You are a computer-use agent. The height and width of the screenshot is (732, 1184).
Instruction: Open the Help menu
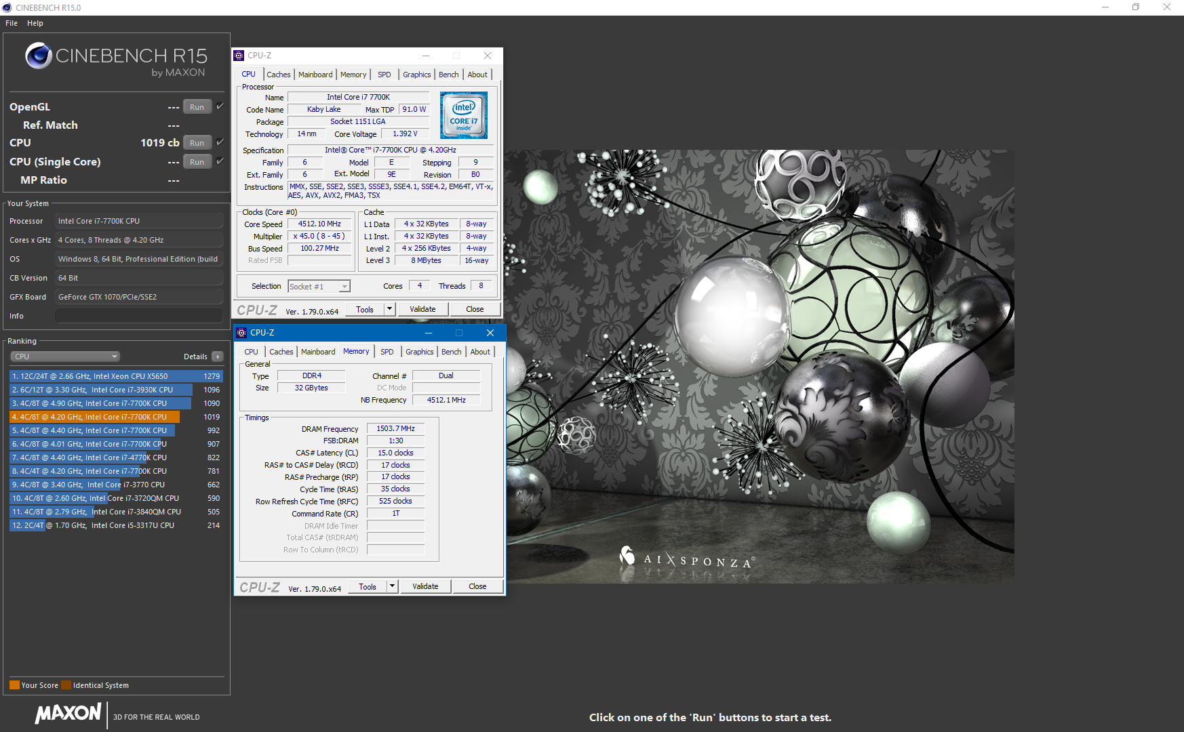coord(35,23)
